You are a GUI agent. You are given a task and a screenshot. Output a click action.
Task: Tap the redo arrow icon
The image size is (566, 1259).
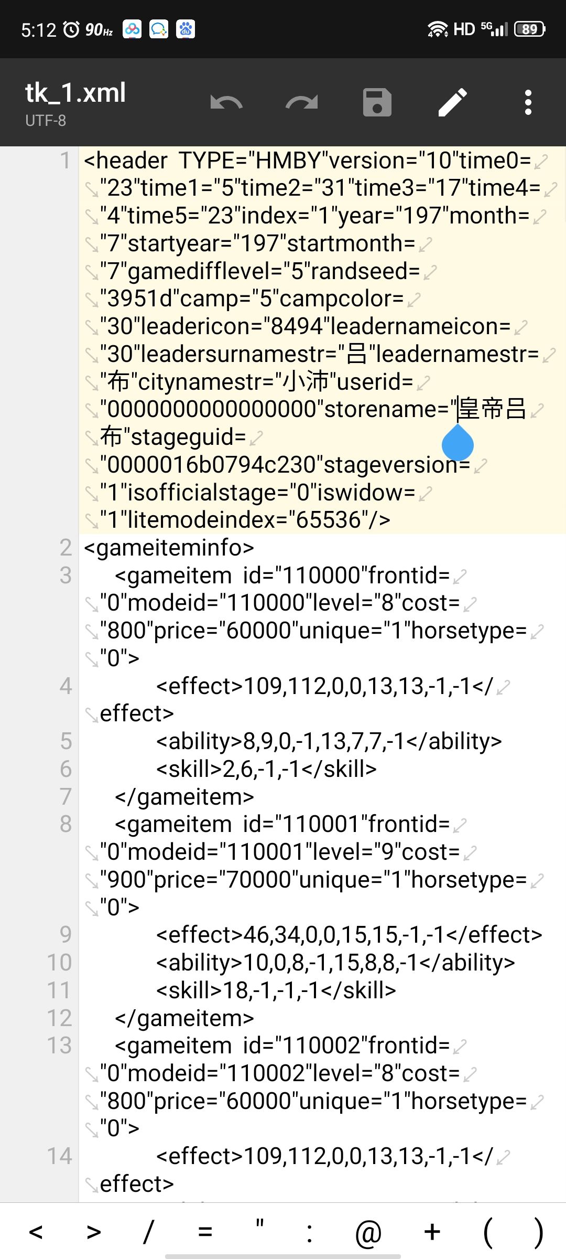pos(301,102)
